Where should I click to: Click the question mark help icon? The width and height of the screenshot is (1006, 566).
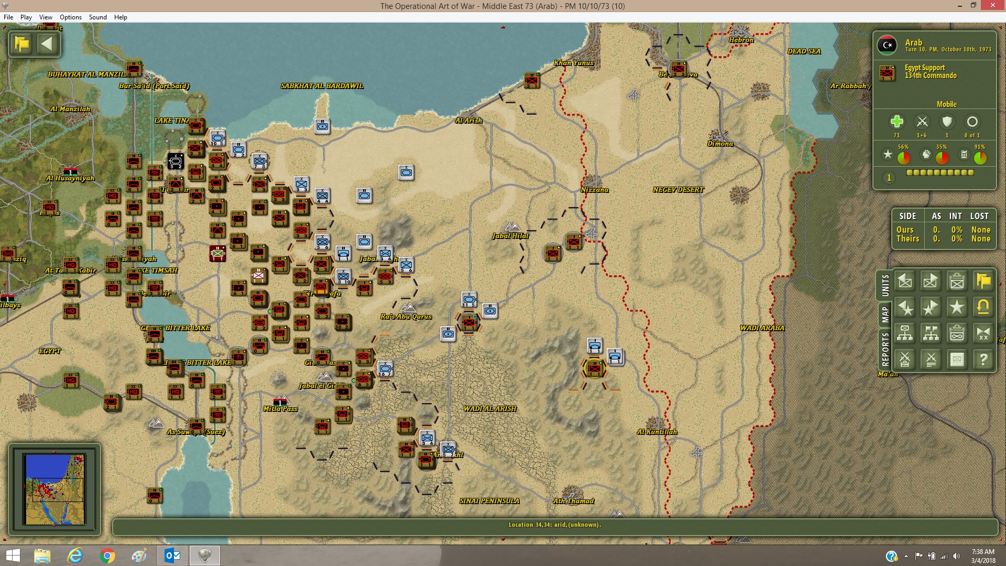coord(983,360)
